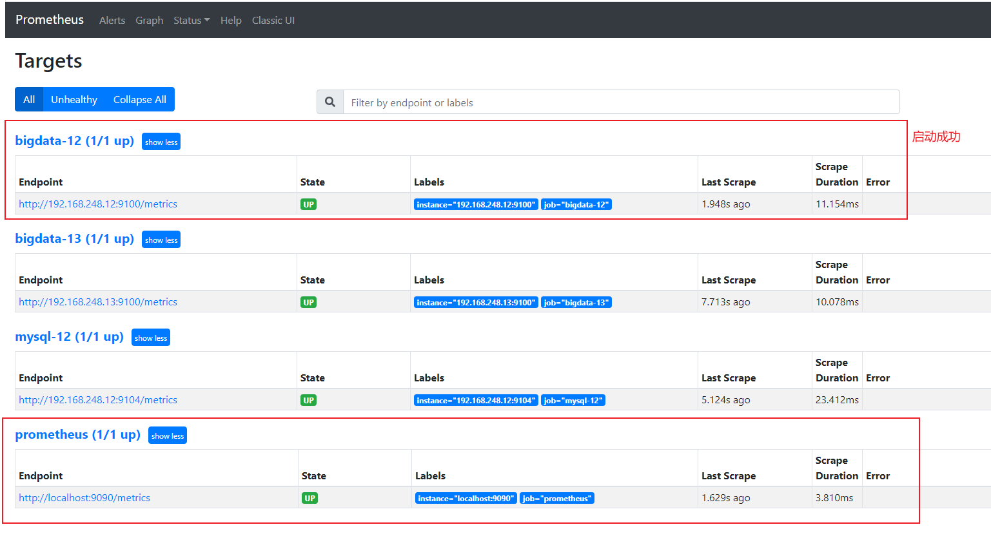
Task: Click State column header in mysql-12 table
Action: coord(312,378)
